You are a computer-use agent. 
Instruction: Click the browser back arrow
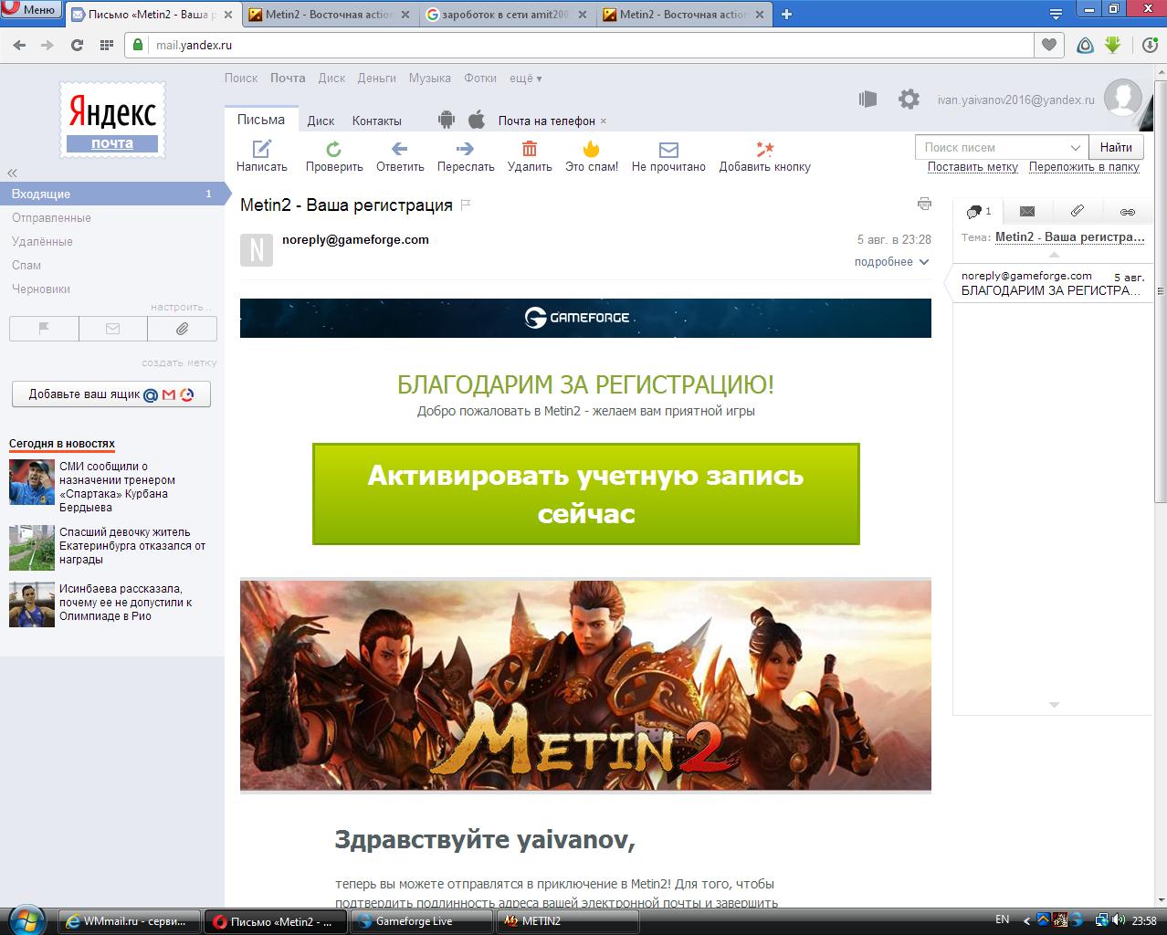pos(20,45)
